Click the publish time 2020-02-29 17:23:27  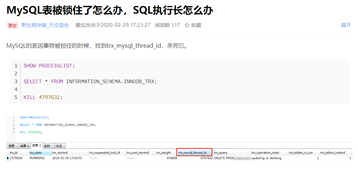(x=125, y=25)
